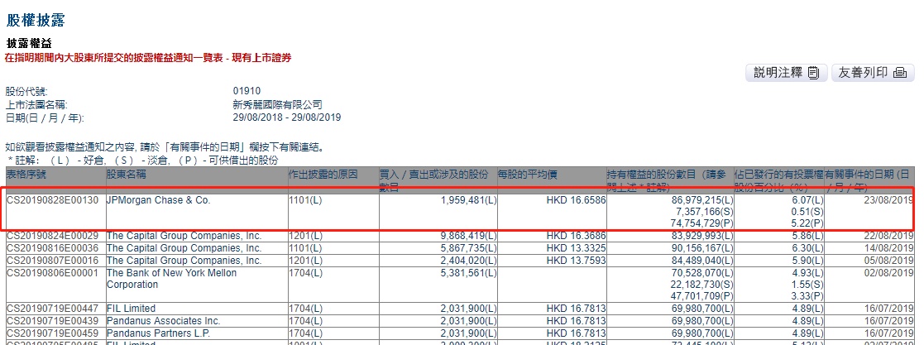Click share count 5,381,561(L)
Screen dimensions: 924x345
tap(469, 273)
